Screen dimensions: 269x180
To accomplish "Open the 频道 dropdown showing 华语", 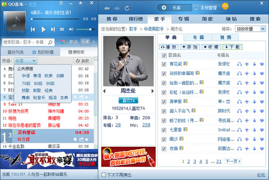I will (25, 60).
